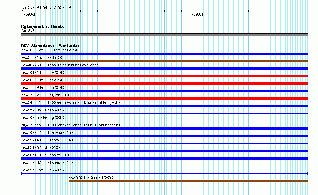The image size is (318, 195).
Task: Open the nsv965179 (Sudmant2013) label
Action: click(46, 155)
